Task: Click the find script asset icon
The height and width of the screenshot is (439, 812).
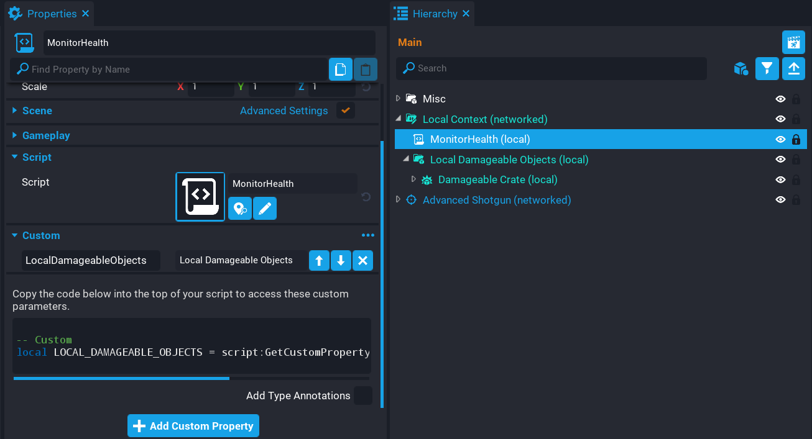Action: [240, 209]
